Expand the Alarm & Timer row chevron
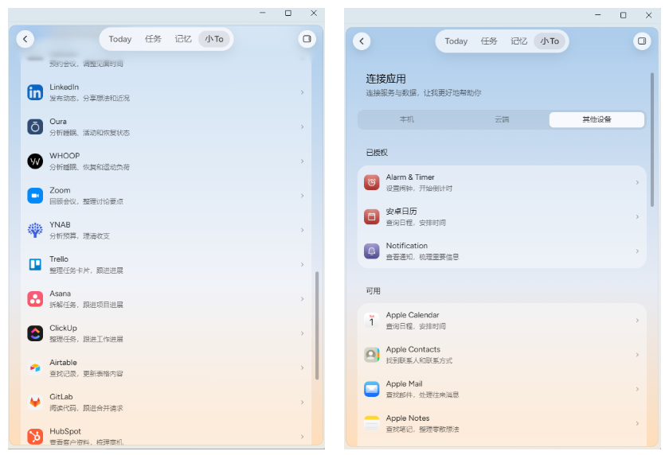 click(x=637, y=182)
